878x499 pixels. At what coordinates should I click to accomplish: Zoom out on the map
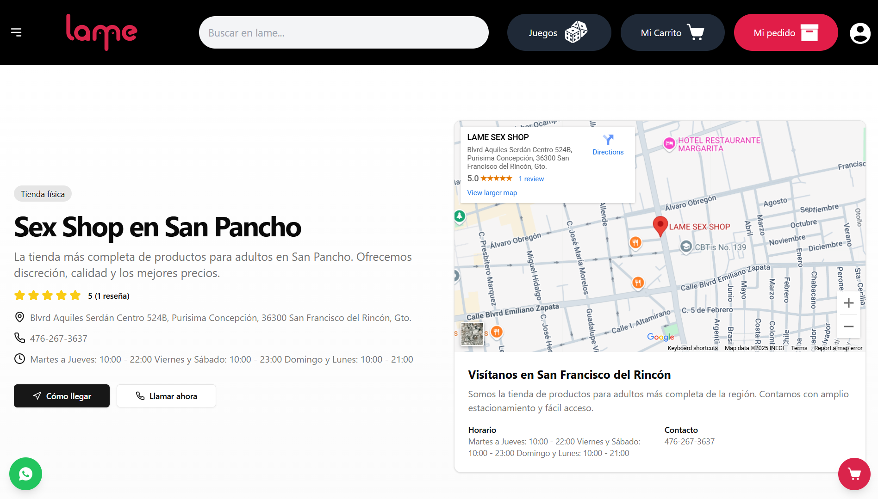tap(848, 327)
